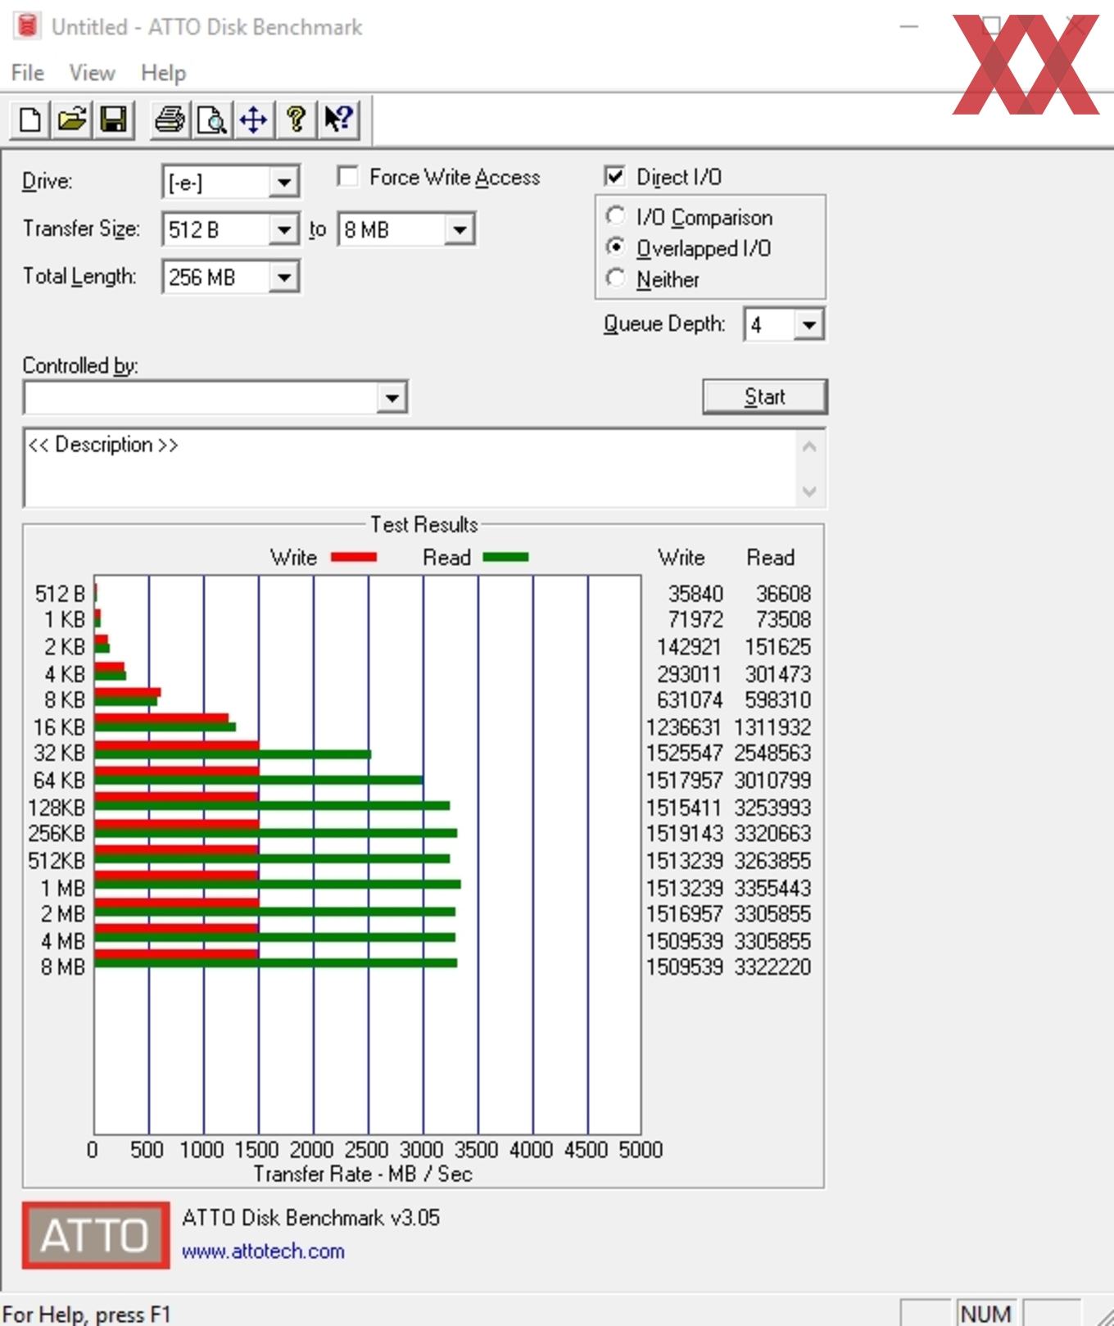
Task: Click the ATTO Disk Benchmark v3.05 text
Action: click(310, 1217)
